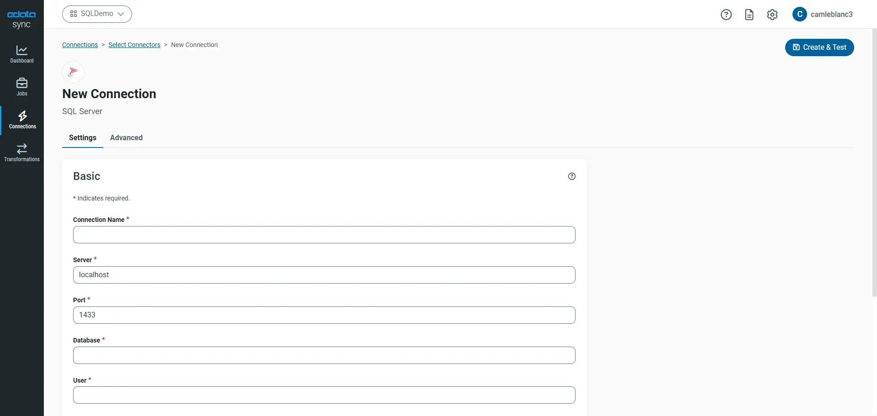Click the help question mark icon in header
This screenshot has width=877, height=416.
pyautogui.click(x=726, y=15)
